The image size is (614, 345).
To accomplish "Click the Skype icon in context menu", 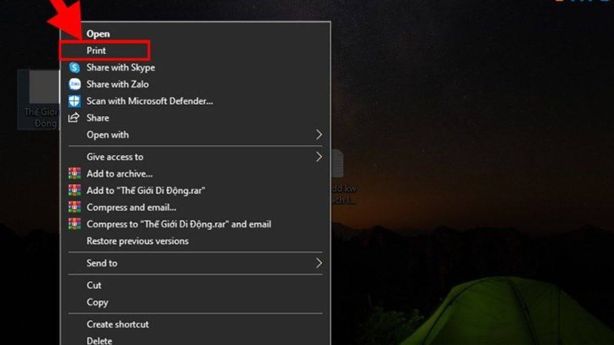I will pyautogui.click(x=75, y=67).
